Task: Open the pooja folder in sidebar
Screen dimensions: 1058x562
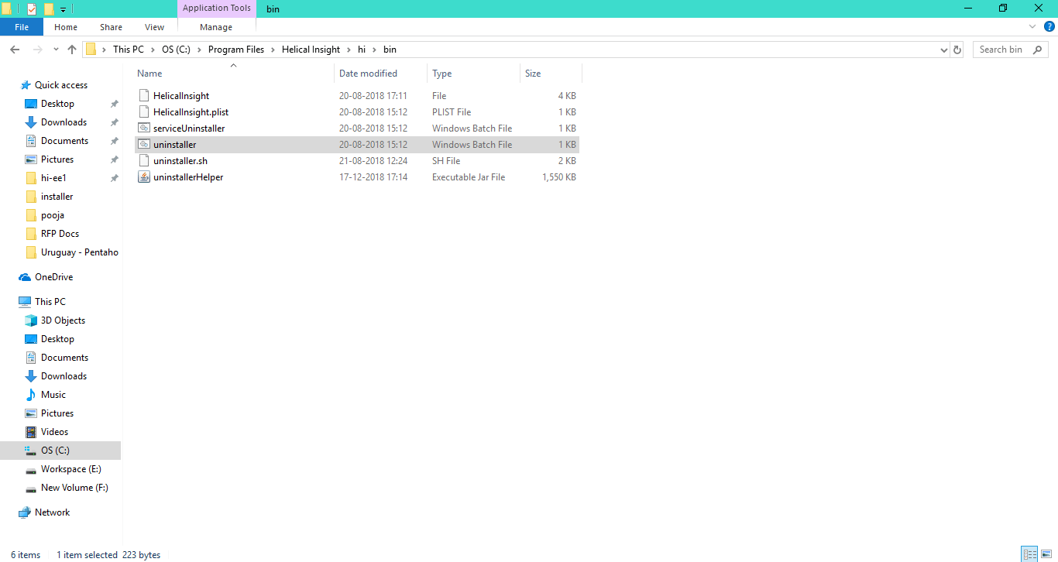Action: [x=52, y=215]
